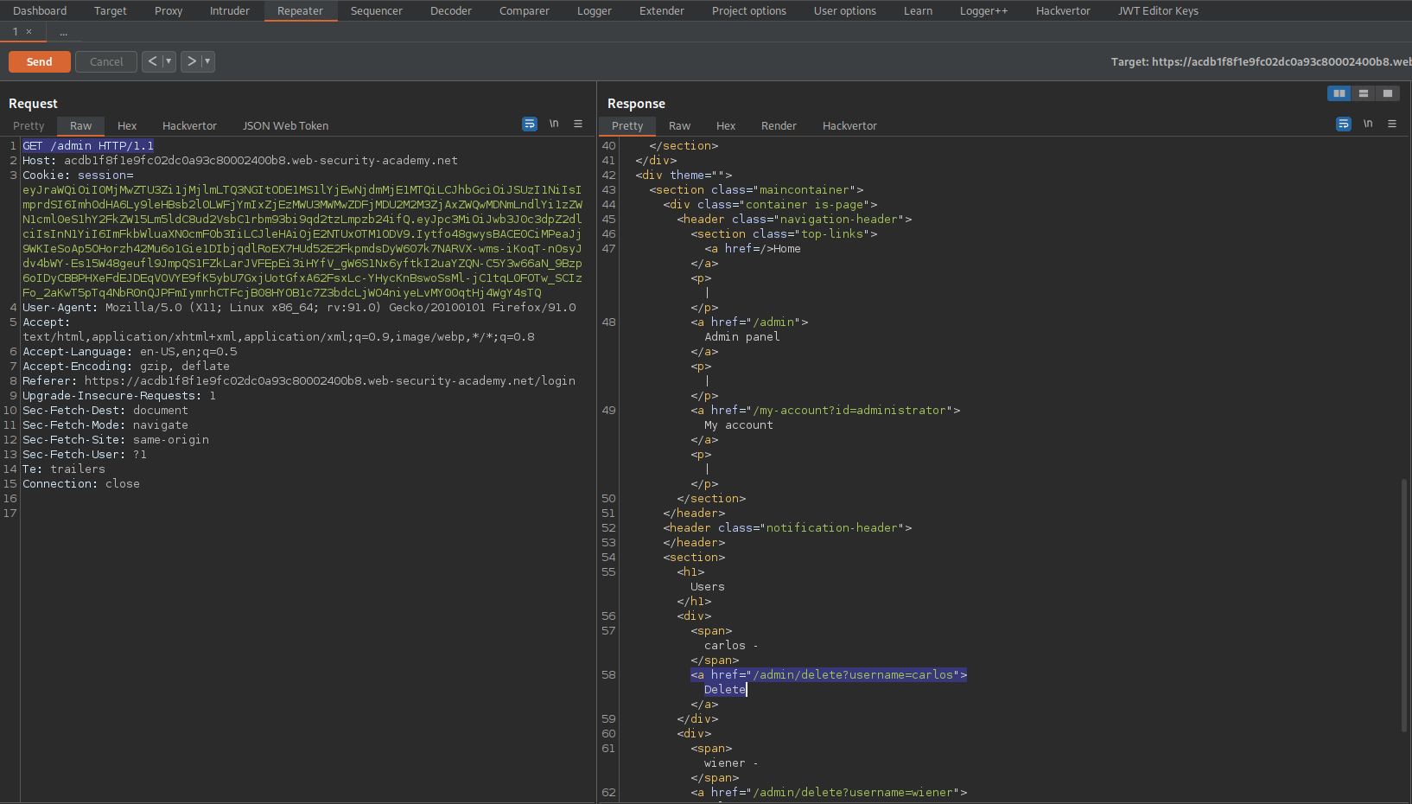1412x804 pixels.
Task: Open response Render view
Action: coord(779,126)
